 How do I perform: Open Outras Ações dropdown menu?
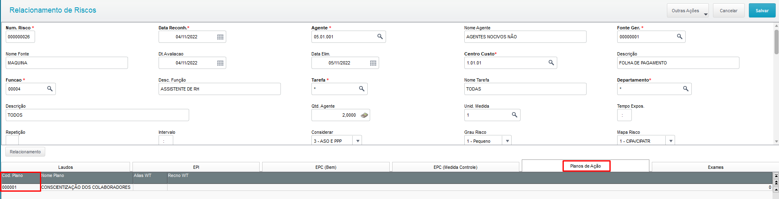(x=688, y=11)
